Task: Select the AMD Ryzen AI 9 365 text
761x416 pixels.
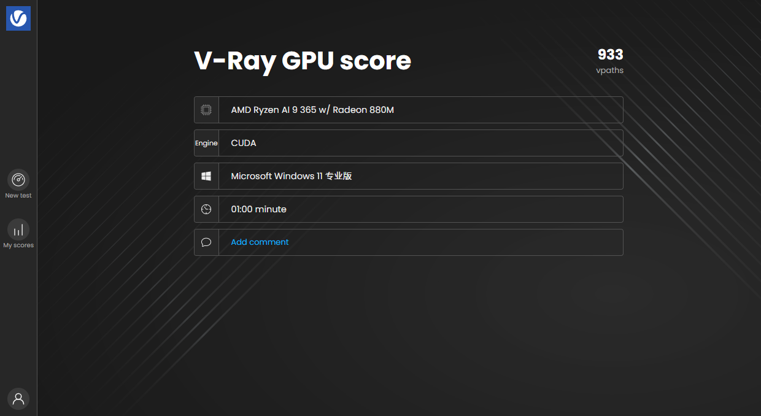Action: click(312, 110)
